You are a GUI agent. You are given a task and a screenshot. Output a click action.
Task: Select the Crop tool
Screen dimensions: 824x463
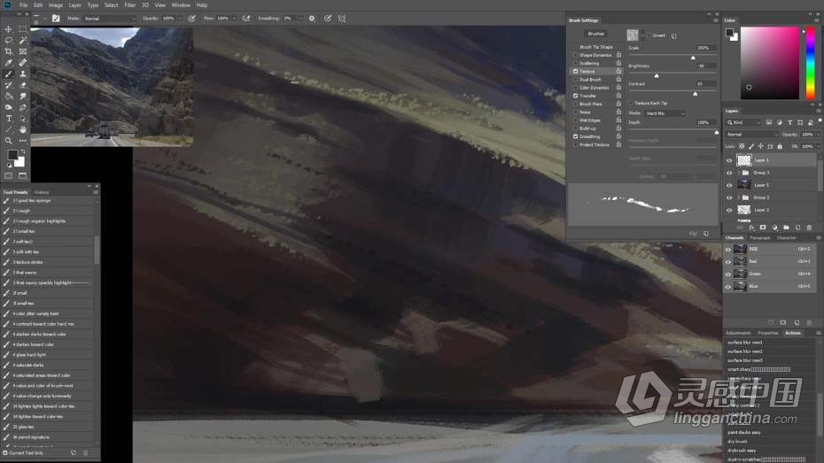tap(8, 51)
